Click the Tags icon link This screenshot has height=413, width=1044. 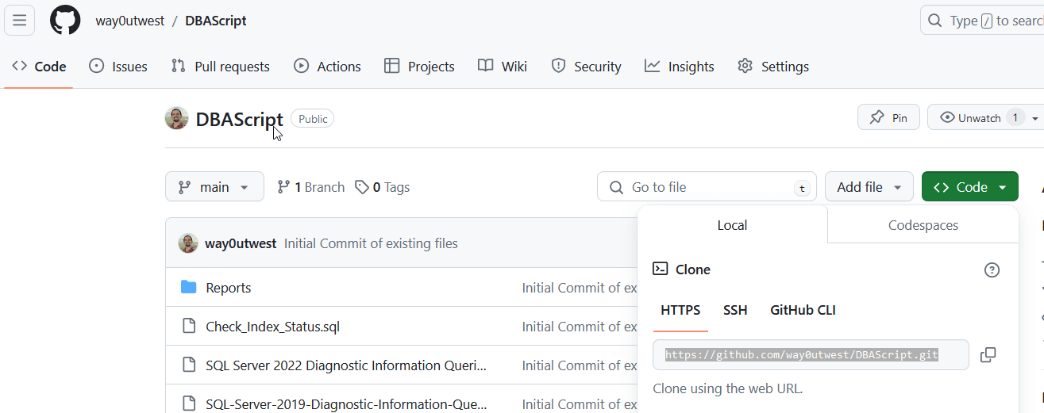[x=382, y=187]
